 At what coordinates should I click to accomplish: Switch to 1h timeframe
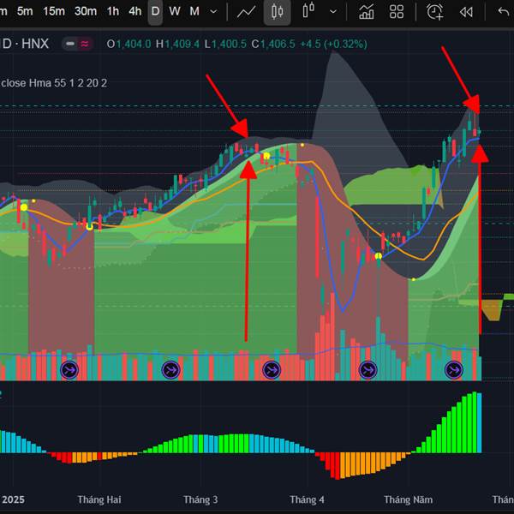[113, 11]
